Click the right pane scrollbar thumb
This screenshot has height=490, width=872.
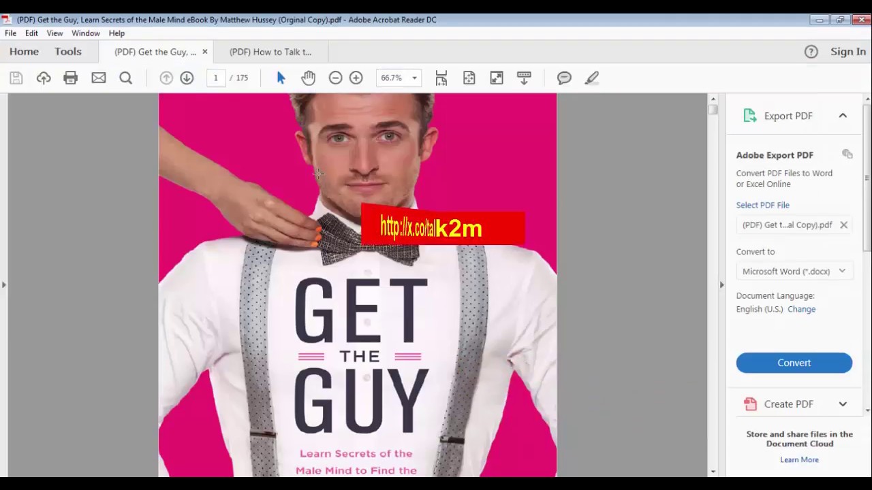(x=867, y=178)
